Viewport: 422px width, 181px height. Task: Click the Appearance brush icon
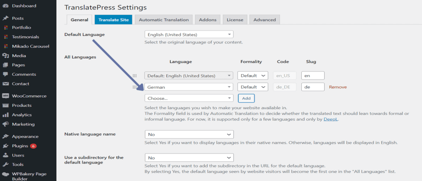point(5,136)
